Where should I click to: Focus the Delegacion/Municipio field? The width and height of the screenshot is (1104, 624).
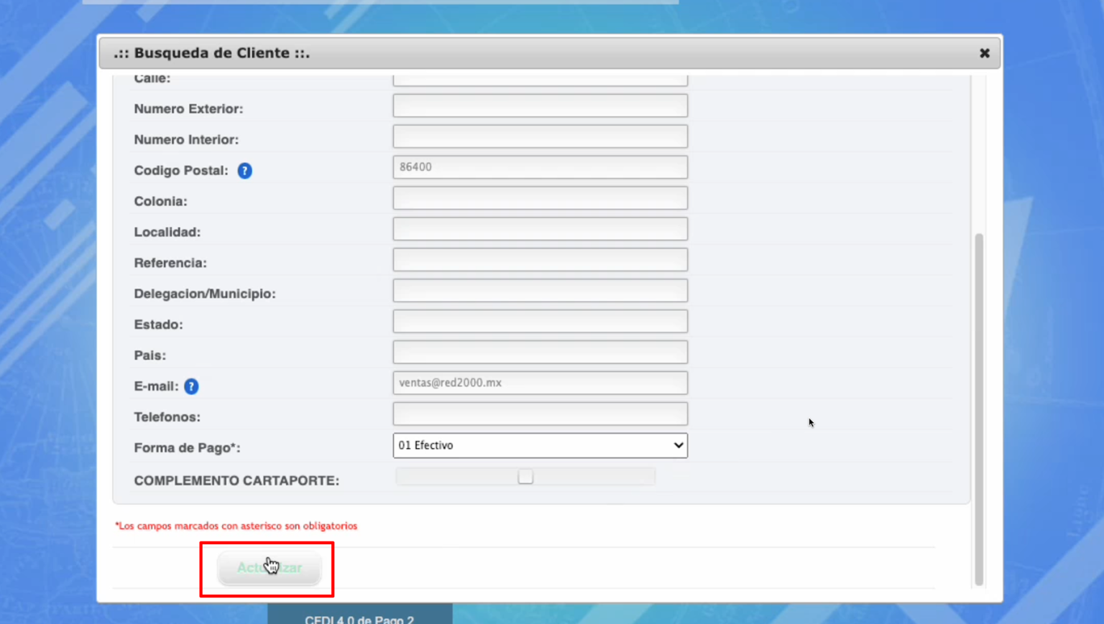(540, 291)
